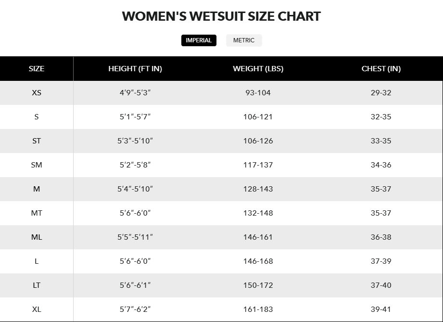Screen dimensions: 443x322
Task: Click the chest range 39-41 for XL
Action: (x=380, y=309)
